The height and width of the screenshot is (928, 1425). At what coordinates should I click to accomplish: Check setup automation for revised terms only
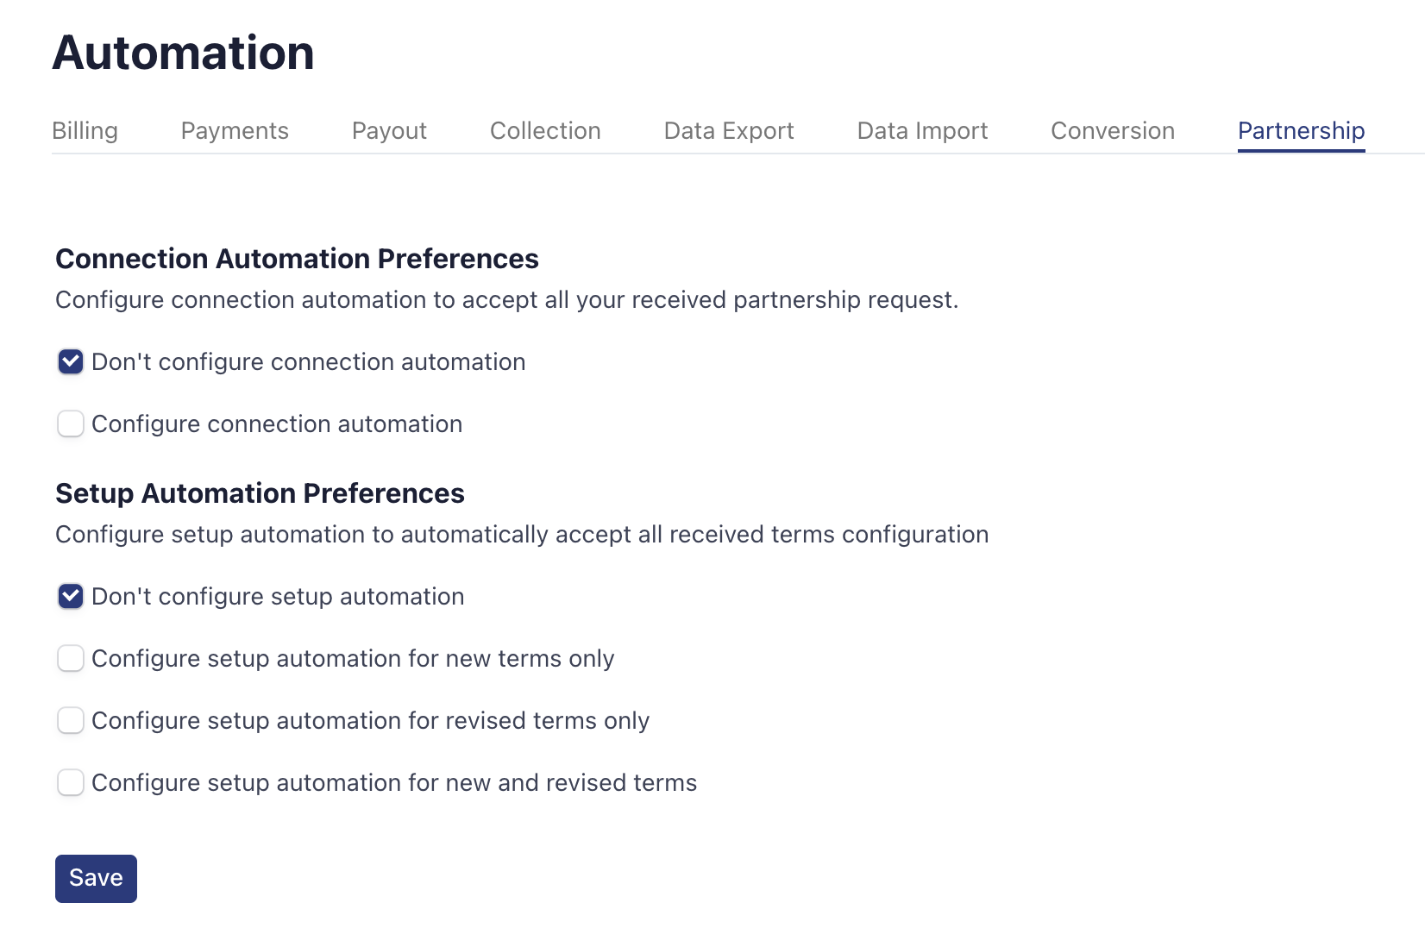[x=71, y=721]
